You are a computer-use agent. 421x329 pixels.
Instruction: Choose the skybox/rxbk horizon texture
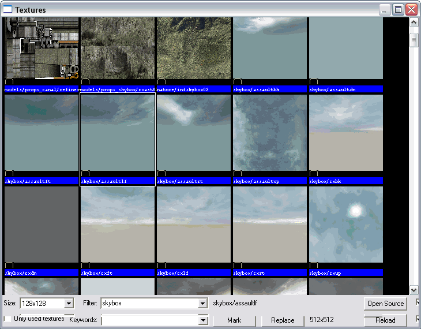coord(345,133)
